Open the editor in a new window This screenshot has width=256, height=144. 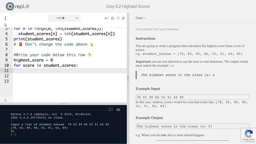[124, 18]
